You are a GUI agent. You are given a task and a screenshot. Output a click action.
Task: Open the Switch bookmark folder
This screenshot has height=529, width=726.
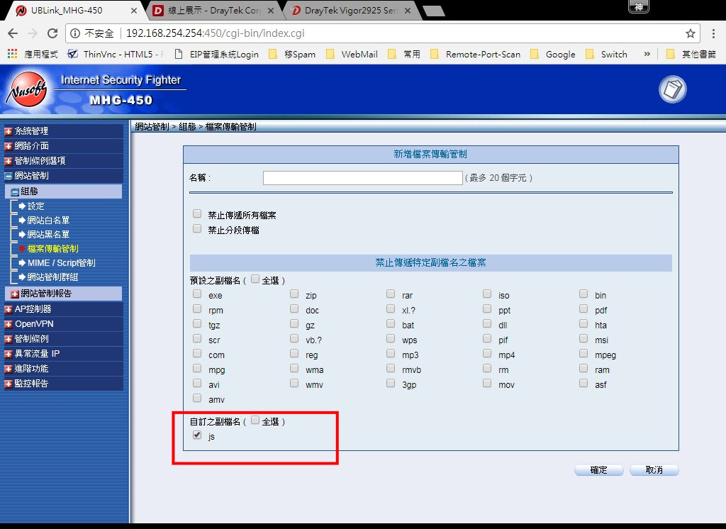tap(607, 54)
